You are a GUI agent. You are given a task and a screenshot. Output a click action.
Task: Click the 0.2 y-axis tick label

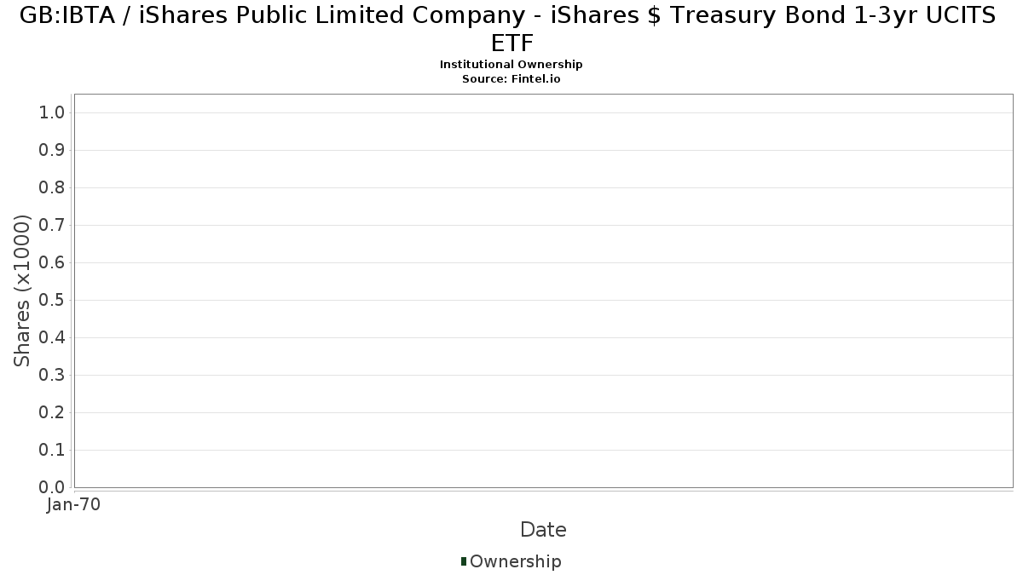coord(53,413)
